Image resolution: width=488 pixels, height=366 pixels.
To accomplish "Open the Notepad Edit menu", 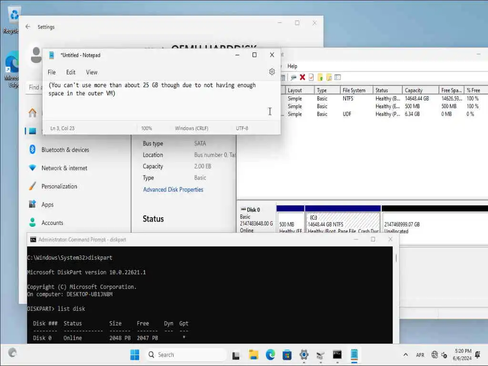I will (71, 72).
